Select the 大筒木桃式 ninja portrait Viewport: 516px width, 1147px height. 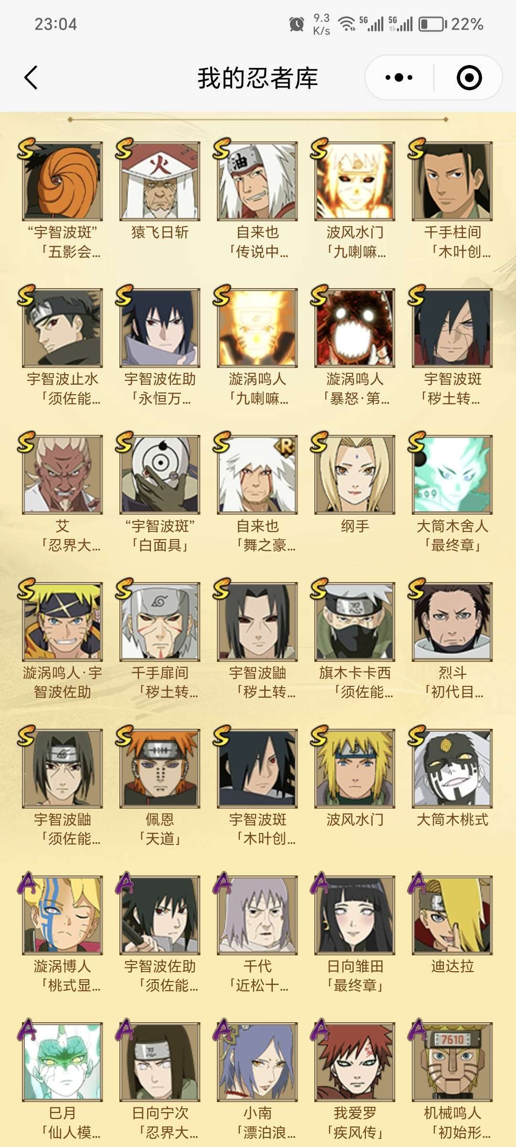pos(452,768)
